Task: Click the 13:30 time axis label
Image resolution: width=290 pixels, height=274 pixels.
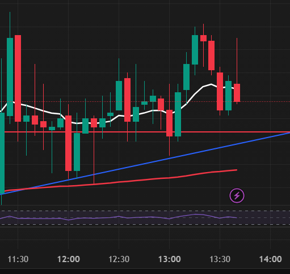Action: 220,259
